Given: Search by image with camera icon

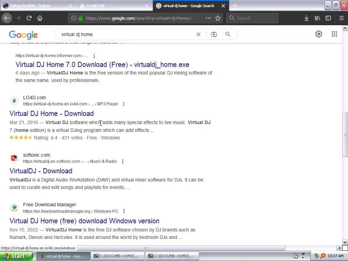Looking at the screenshot, I should click(213, 34).
